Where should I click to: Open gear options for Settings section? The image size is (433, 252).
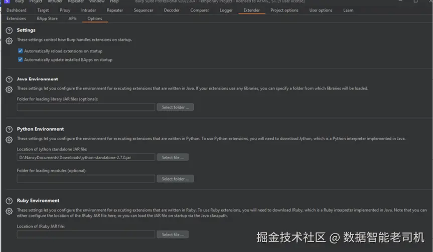point(9,41)
